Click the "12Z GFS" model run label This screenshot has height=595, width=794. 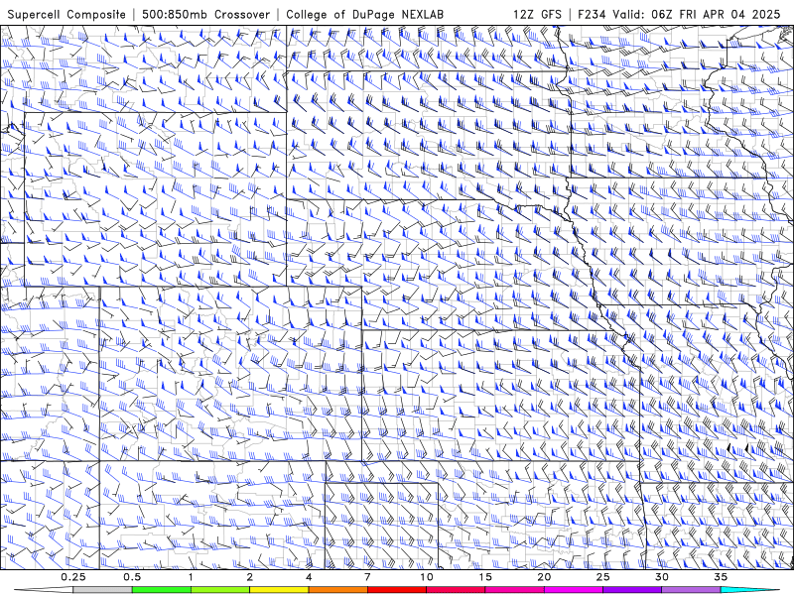click(537, 14)
